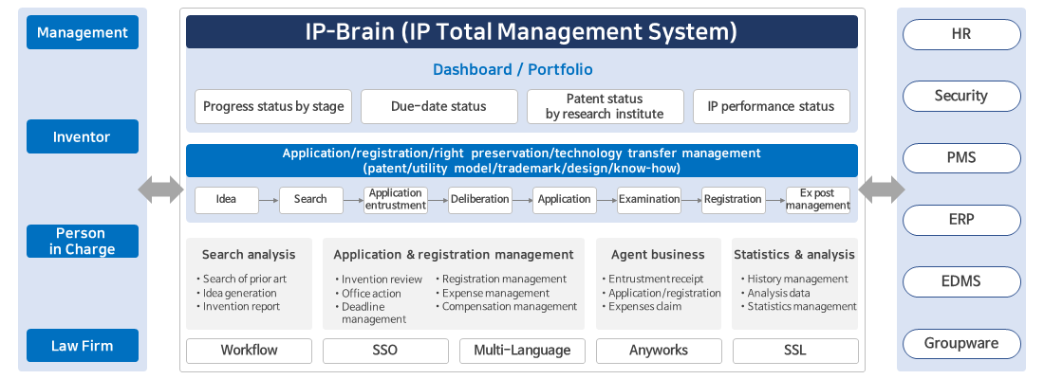Click the Compensation management bullet
1044x379 pixels.
click(507, 307)
